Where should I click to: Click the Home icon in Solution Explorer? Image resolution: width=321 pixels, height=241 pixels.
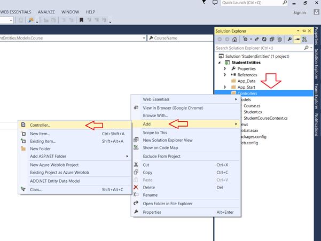[234, 39]
